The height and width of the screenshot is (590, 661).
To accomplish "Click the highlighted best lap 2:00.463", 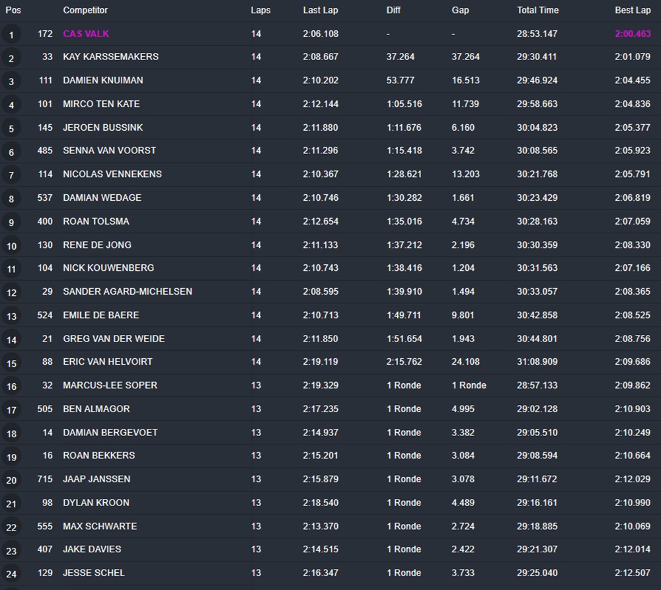I will (x=633, y=34).
